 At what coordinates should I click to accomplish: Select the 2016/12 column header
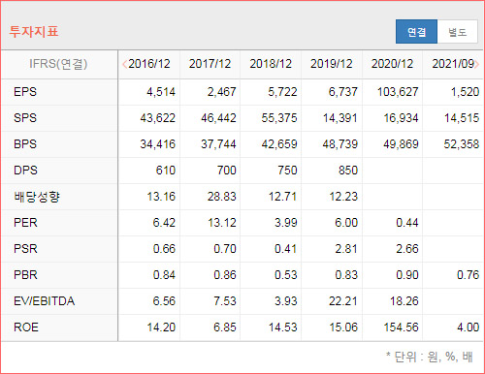(x=149, y=64)
